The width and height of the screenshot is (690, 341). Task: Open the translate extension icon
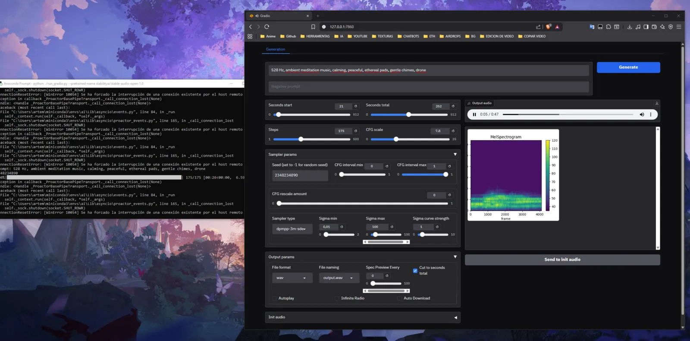(x=592, y=27)
